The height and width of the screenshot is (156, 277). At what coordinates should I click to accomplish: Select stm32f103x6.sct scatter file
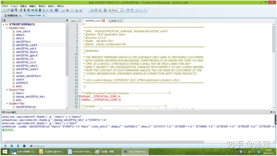coord(26,107)
